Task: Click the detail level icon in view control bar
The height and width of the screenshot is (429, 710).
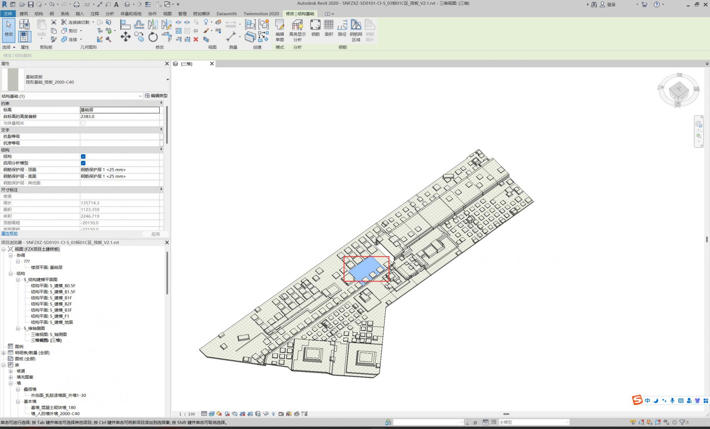Action: coord(204,414)
